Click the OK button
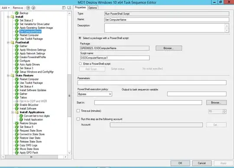The height and width of the screenshot is (168, 234). (x=180, y=163)
